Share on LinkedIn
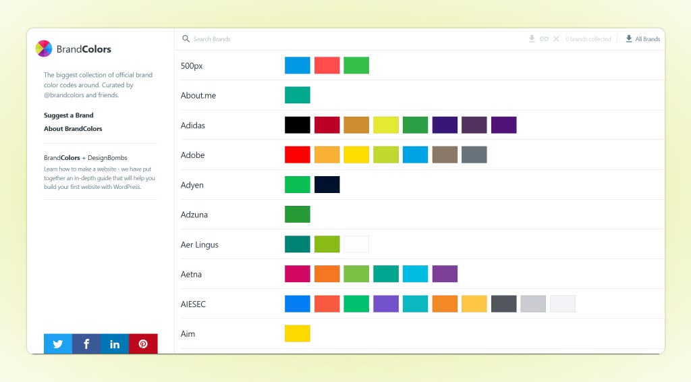 (x=115, y=344)
